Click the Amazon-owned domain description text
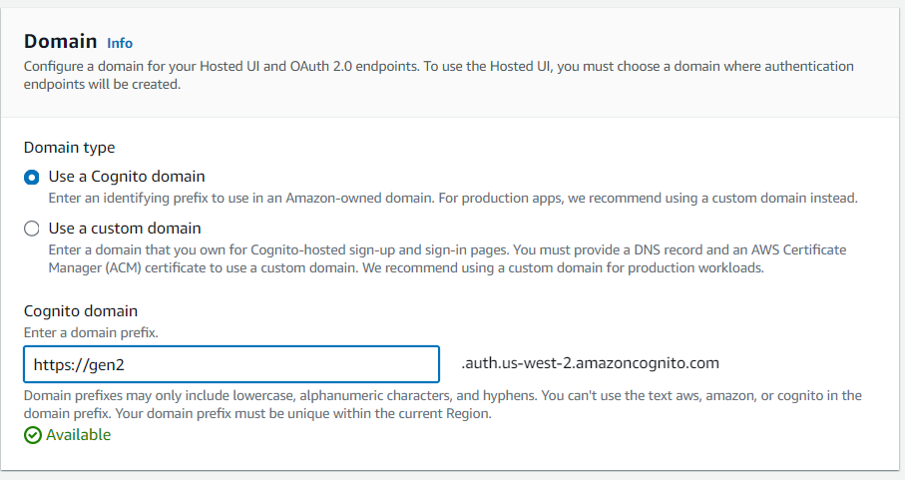The width and height of the screenshot is (905, 480). [453, 198]
